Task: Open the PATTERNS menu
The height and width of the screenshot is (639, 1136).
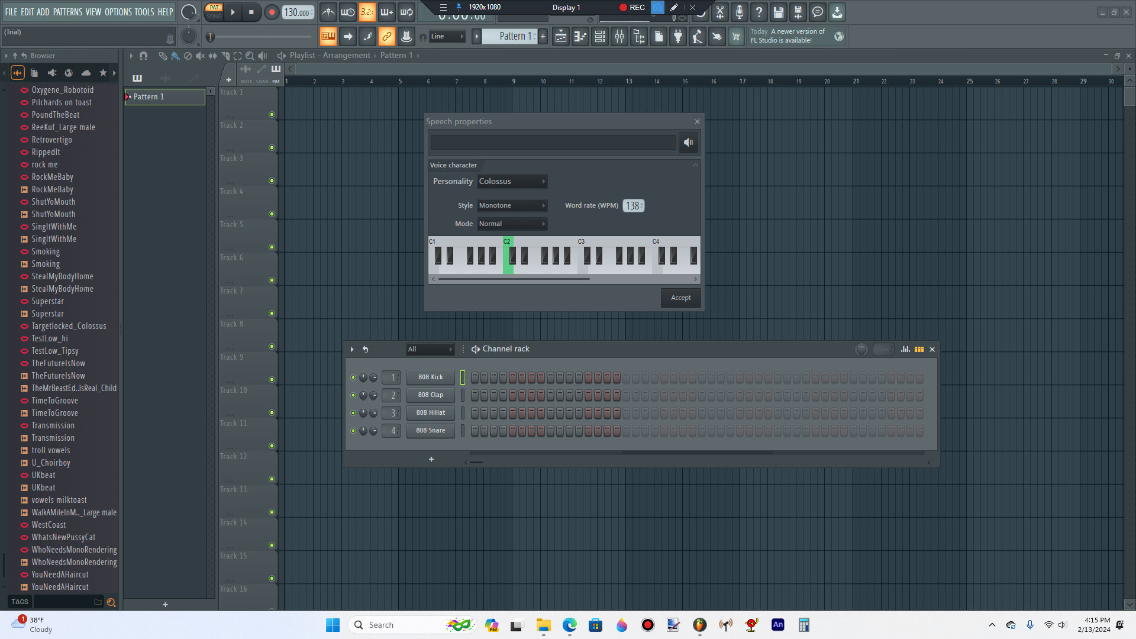Action: 67,11
